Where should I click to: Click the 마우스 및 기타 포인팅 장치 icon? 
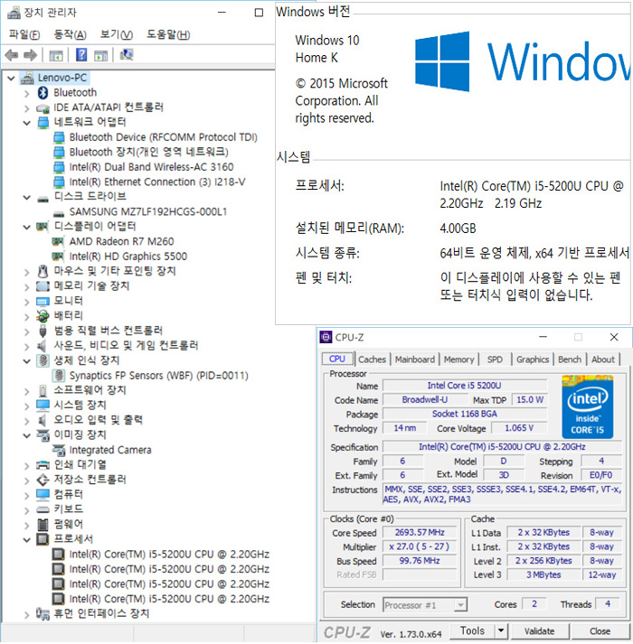[x=43, y=271]
